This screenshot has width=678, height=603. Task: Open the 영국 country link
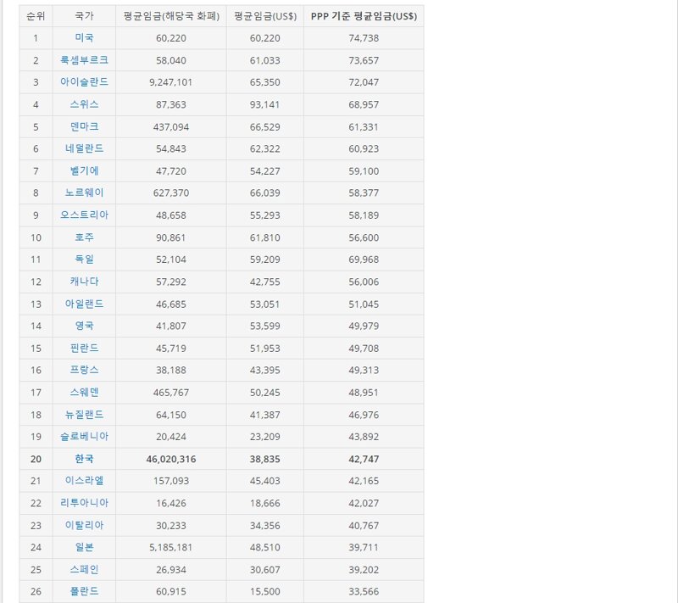pyautogui.click(x=84, y=326)
